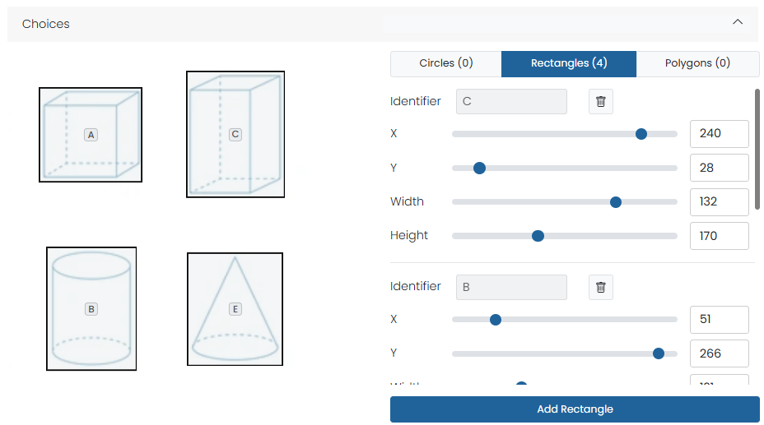Delete rectangle C with trash icon

click(x=601, y=101)
